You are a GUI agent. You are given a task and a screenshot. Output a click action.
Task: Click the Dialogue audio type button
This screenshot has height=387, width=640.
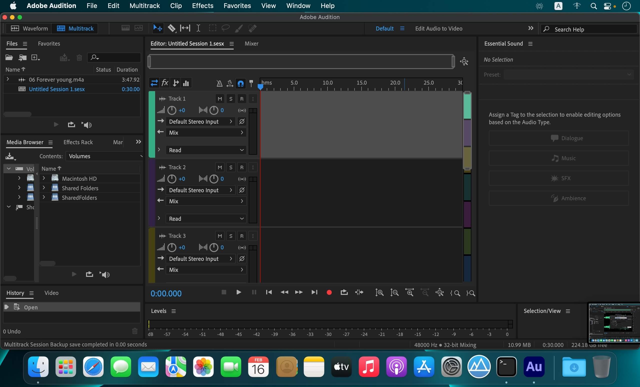pos(558,138)
